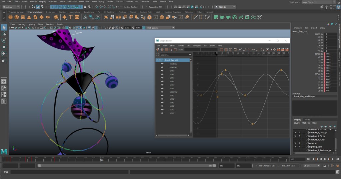Toggle visibility of Creature_1_Geo_lyr layer
Viewport: 341px width, 179px height.
tap(295, 132)
